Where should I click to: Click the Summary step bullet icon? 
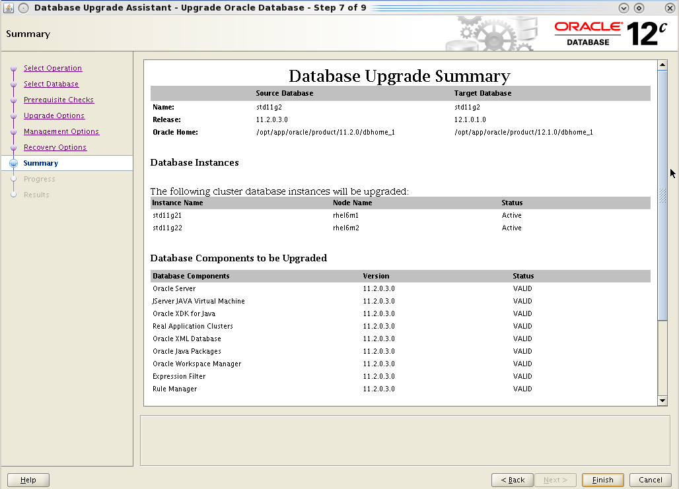(x=13, y=163)
